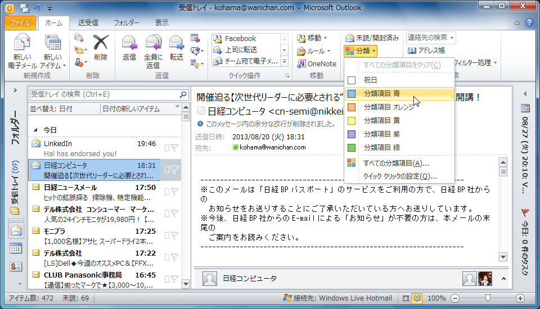Open the junk mail icon dropdown
The image size is (540, 309).
click(80, 62)
